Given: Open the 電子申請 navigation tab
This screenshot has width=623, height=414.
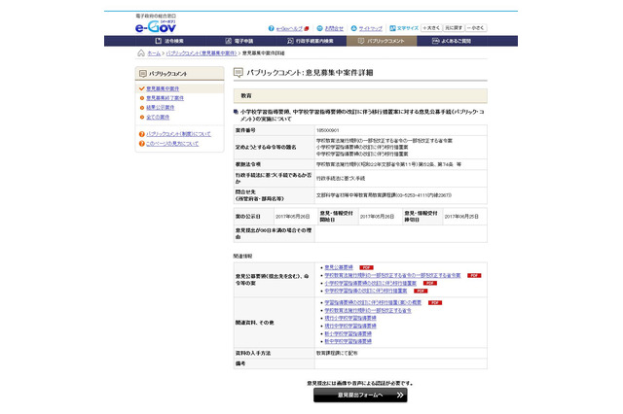Looking at the screenshot, I should click(240, 41).
